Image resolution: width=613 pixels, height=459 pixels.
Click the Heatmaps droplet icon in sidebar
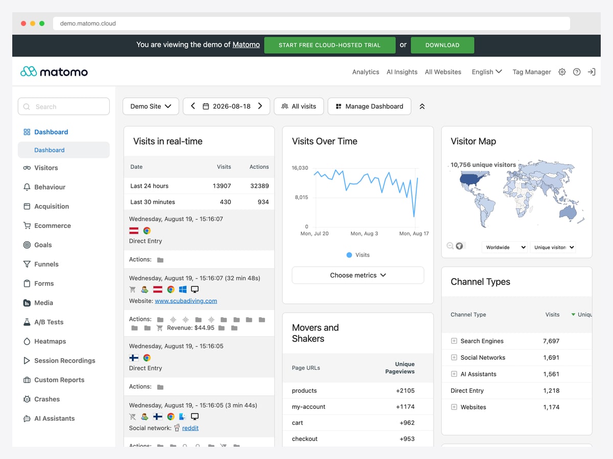[x=27, y=341]
